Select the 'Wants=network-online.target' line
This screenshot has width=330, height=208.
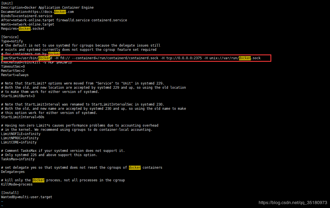tap(28, 24)
